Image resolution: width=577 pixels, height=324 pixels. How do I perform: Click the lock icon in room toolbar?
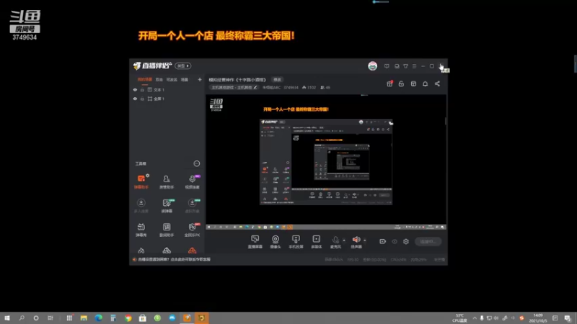(x=402, y=84)
